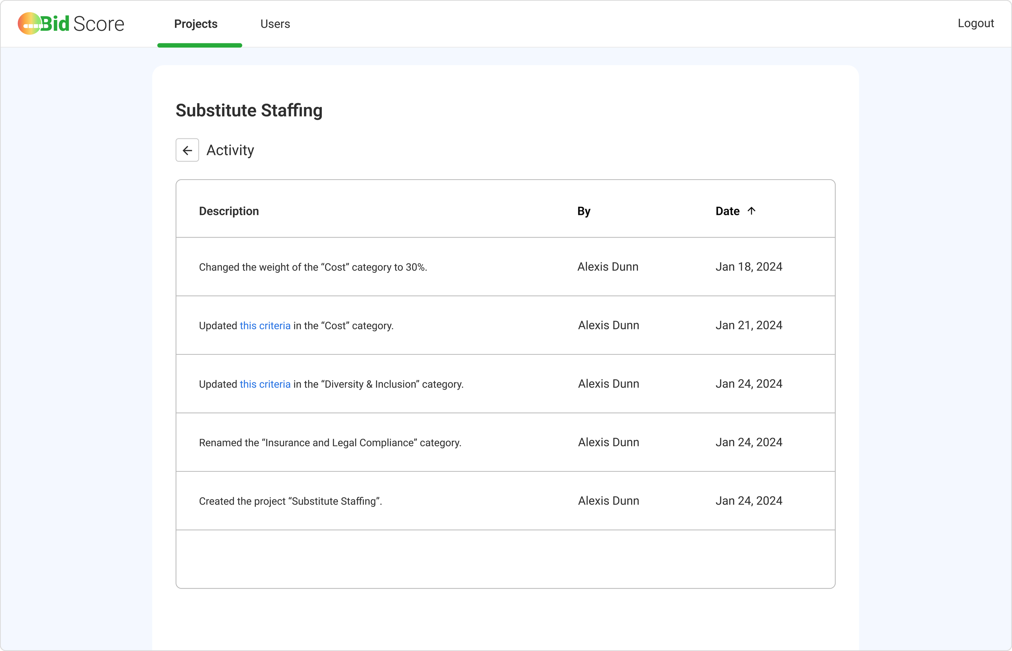The image size is (1012, 651).
Task: Click the Logout link
Action: click(975, 23)
